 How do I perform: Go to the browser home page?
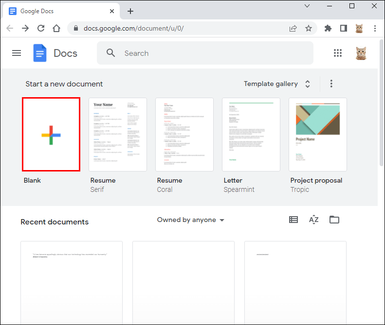[56, 28]
